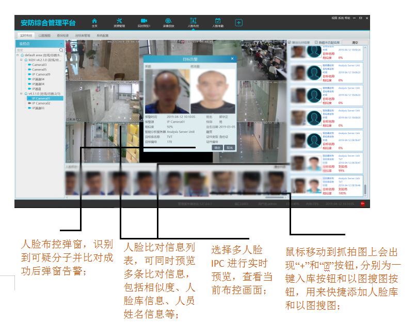Collapse the MZH v4.2.1.0 tree node
Screen dimensions: 416x327
(x=22, y=60)
